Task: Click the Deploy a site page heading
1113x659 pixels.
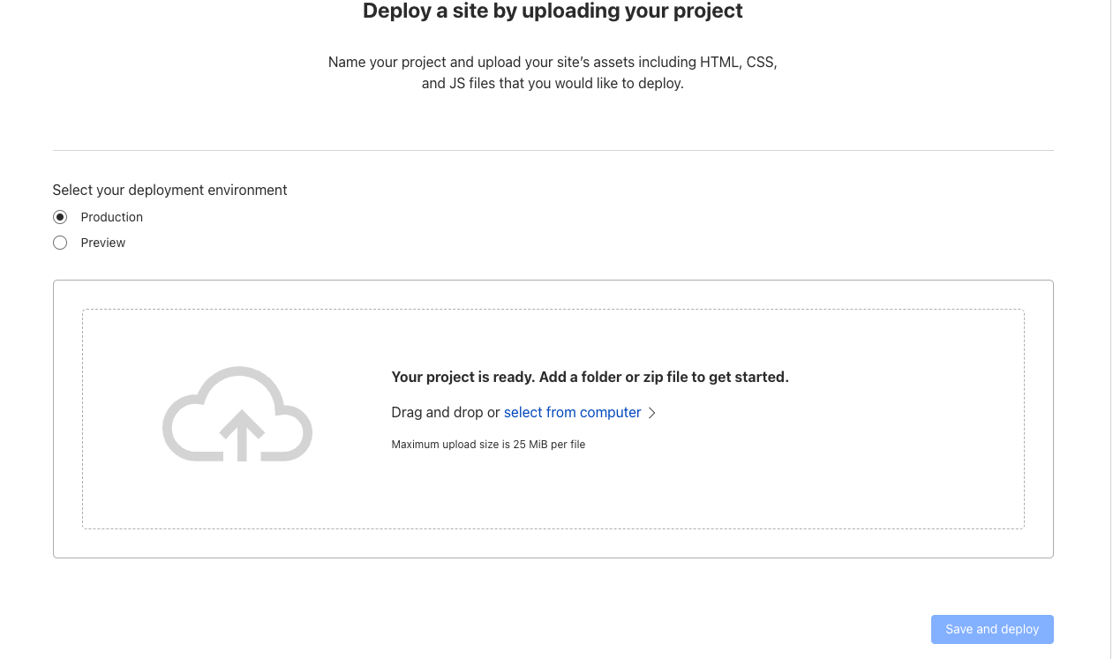Action: pos(553,11)
